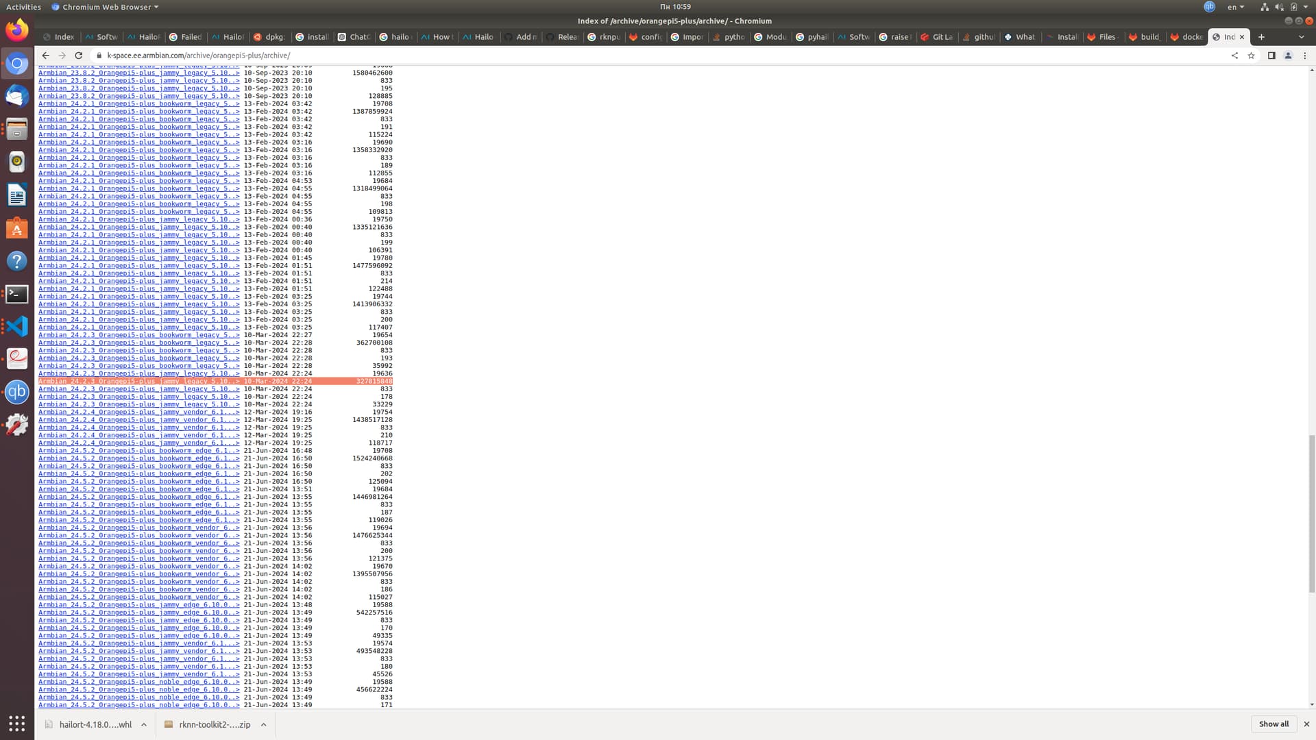The image size is (1316, 740).
Task: Click Show all downloads button
Action: pos(1274,724)
